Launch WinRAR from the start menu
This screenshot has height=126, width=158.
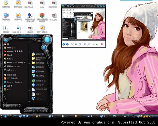click(8, 89)
